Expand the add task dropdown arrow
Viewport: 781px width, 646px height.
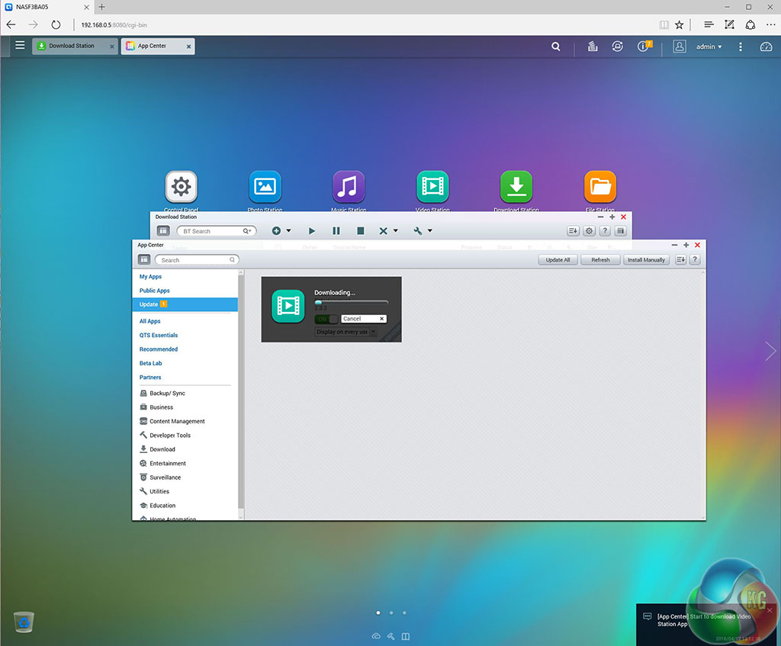click(x=288, y=231)
